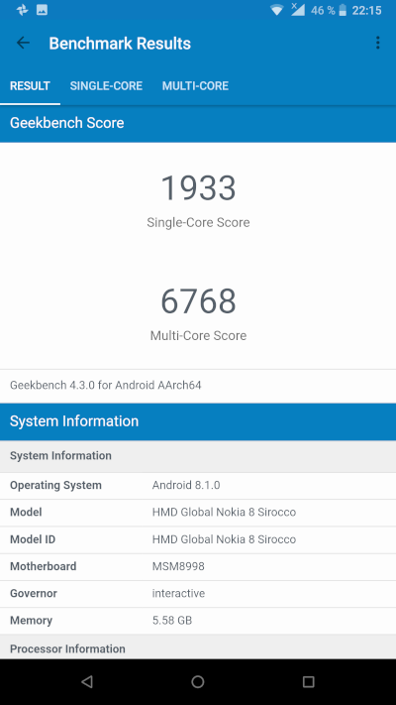This screenshot has height=705, width=396.
Task: Select the Operating System Android 8.1.0 row
Action: (198, 486)
